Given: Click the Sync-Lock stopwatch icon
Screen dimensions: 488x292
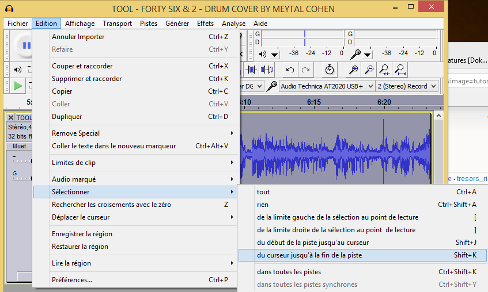Looking at the screenshot, I should tap(329, 70).
